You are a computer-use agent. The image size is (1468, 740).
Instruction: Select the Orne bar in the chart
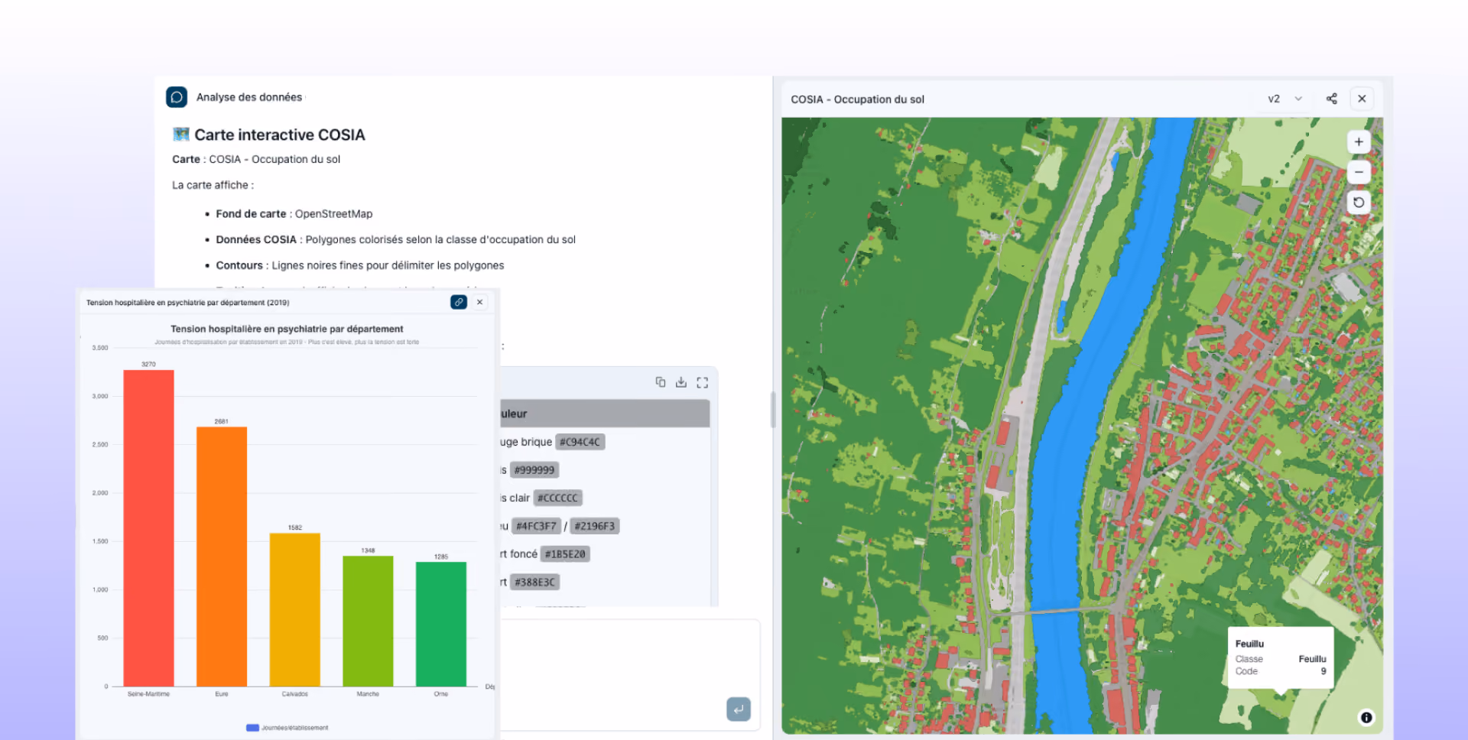441,624
